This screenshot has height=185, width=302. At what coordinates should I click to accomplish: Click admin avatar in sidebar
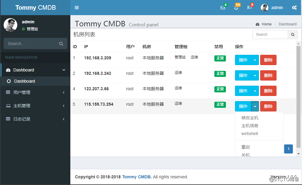point(10,25)
